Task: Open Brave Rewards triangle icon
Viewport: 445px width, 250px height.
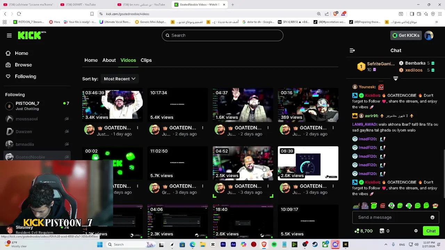Action: pos(343,14)
